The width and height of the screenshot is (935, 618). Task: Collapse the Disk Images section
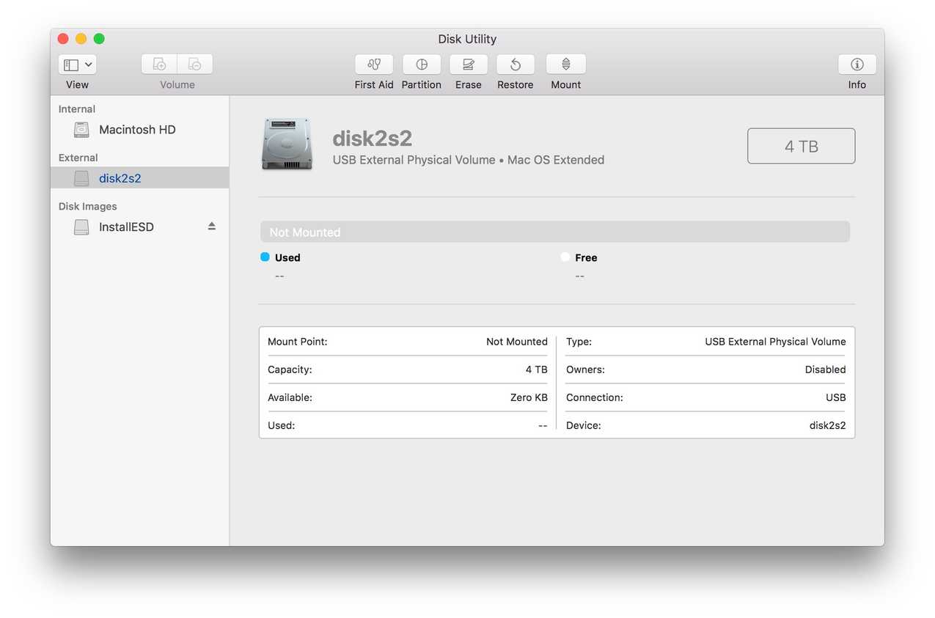pos(87,206)
